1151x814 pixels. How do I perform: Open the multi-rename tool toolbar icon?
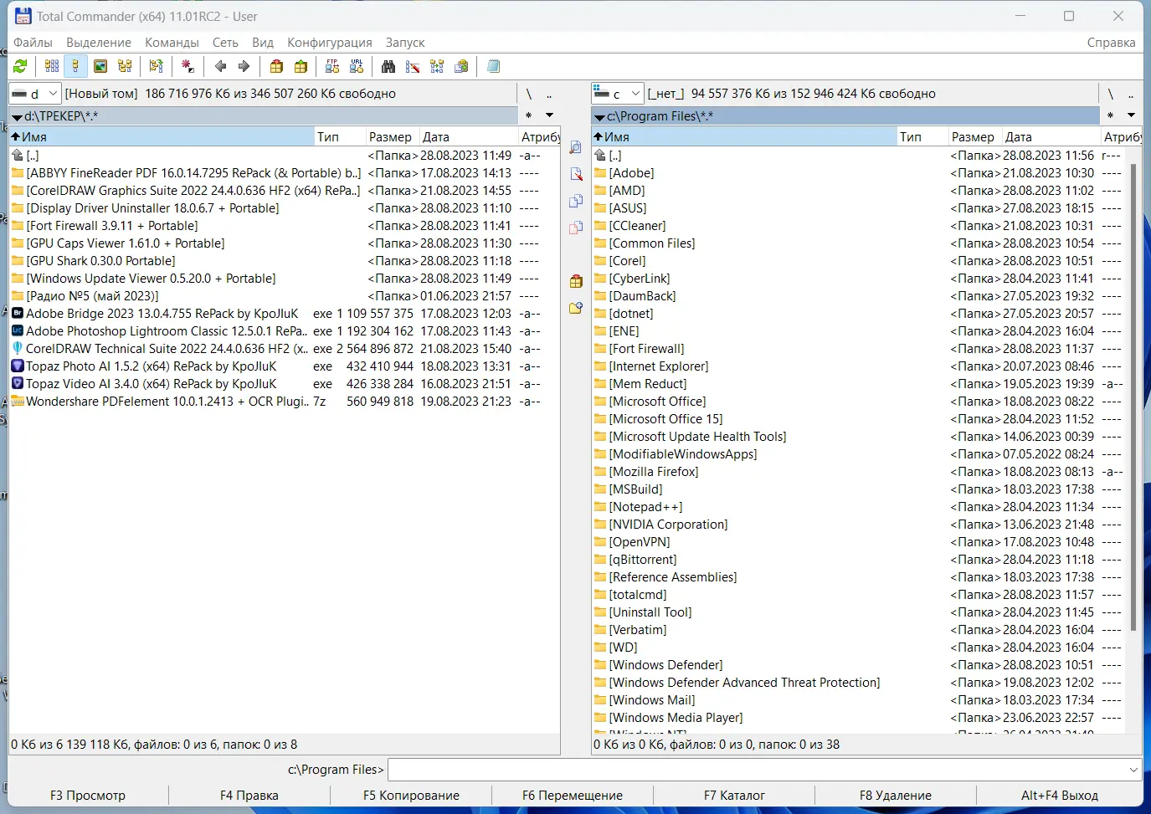[413, 66]
